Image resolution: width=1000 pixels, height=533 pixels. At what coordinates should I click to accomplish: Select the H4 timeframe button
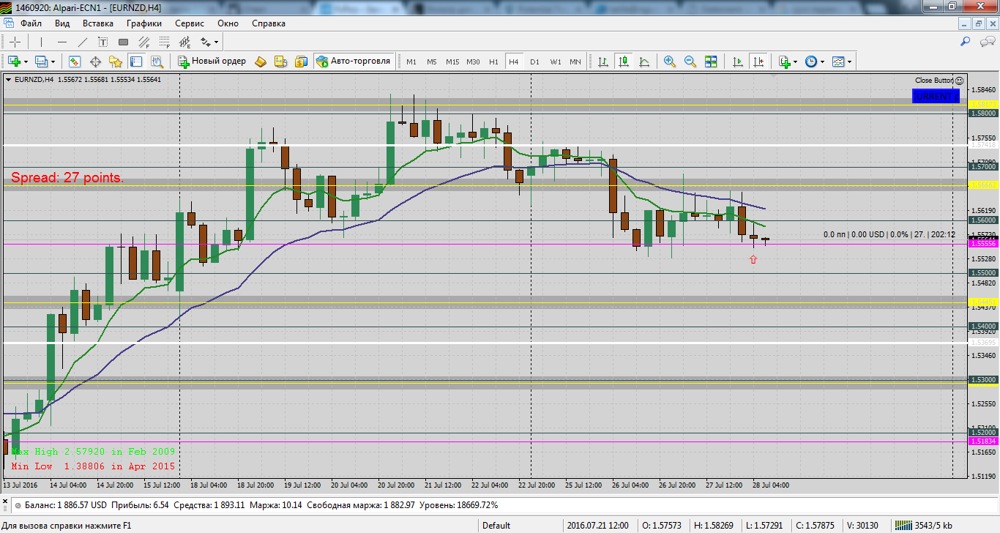[514, 61]
